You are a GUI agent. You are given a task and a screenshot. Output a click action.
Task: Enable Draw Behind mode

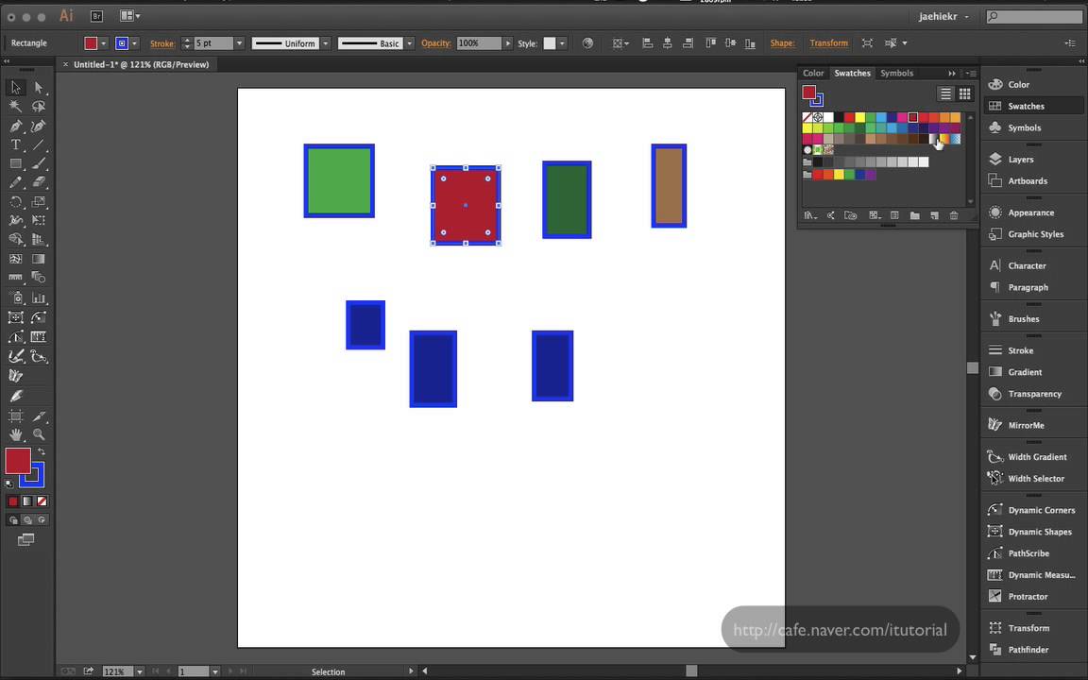[27, 519]
